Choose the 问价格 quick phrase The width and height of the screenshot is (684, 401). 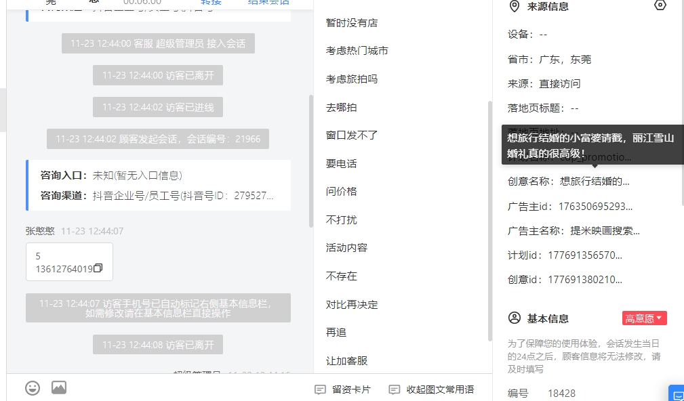click(341, 192)
